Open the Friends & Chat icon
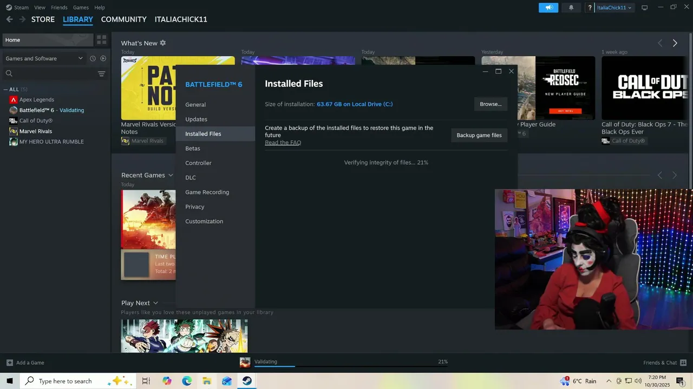 (683, 363)
